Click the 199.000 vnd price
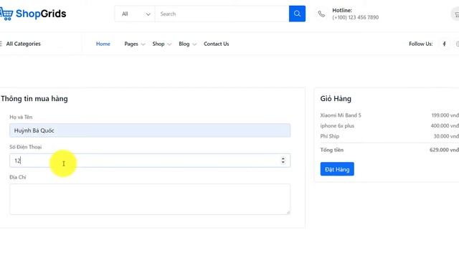Screen dimensions: 459x258 pyautogui.click(x=445, y=115)
